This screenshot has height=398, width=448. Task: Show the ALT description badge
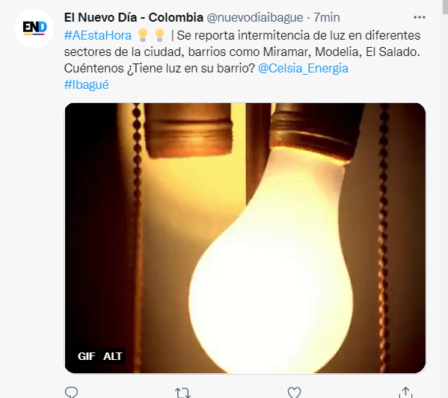pos(113,356)
